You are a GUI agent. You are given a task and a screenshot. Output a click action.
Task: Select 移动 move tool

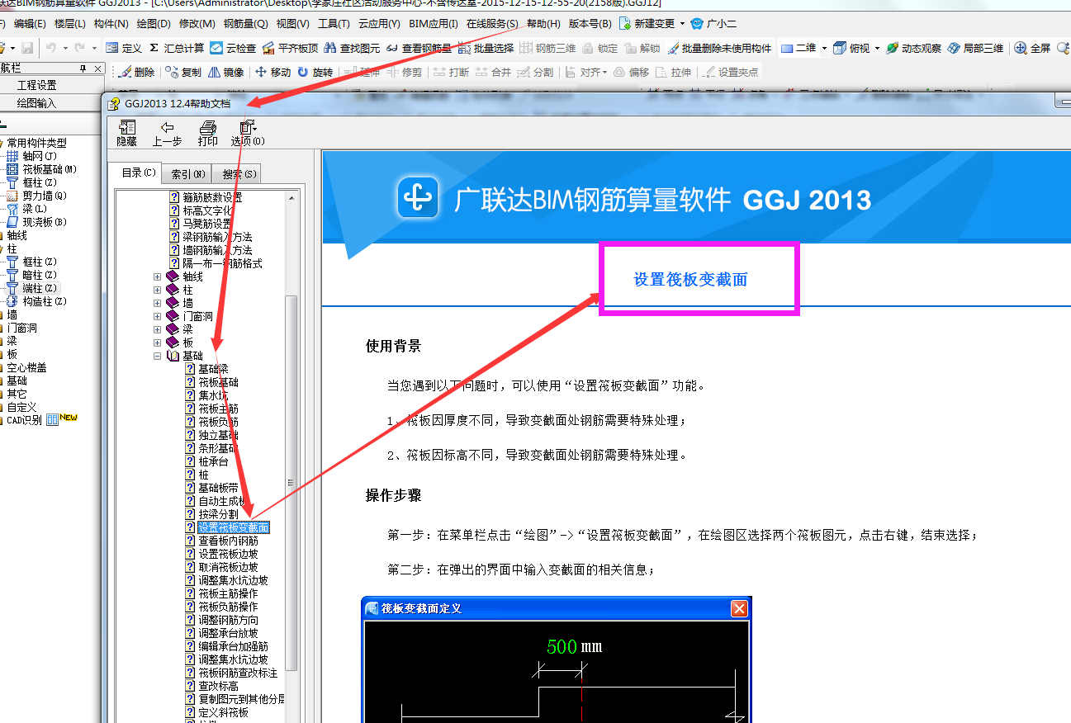(272, 72)
